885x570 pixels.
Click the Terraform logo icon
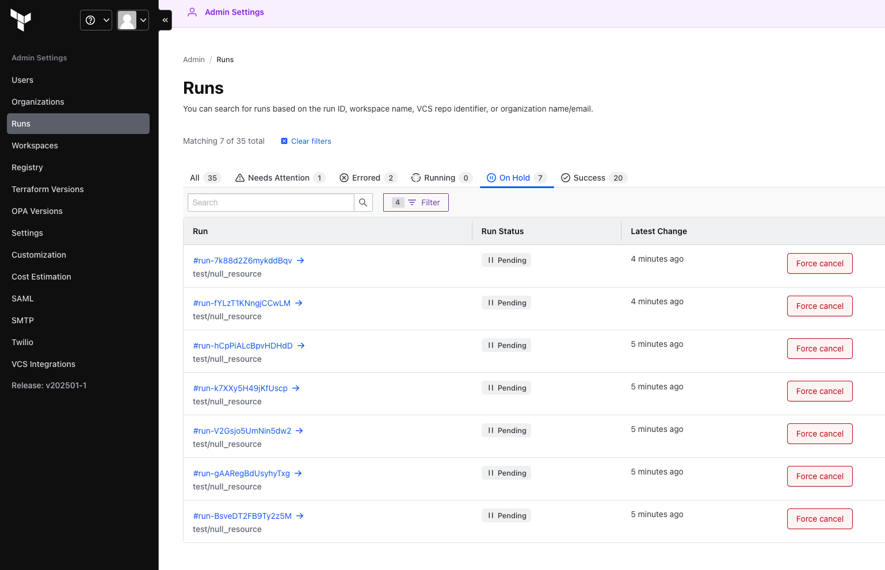click(21, 20)
